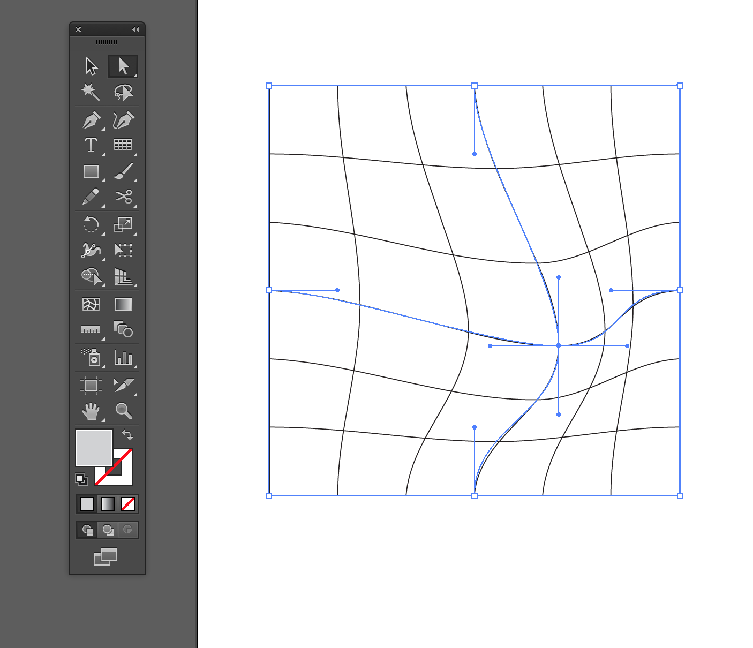This screenshot has width=753, height=648.
Task: Click the left handle of center anchor
Action: (490, 346)
